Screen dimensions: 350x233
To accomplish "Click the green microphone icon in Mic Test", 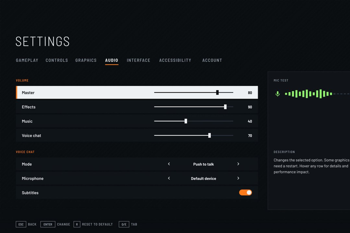I will (x=278, y=94).
